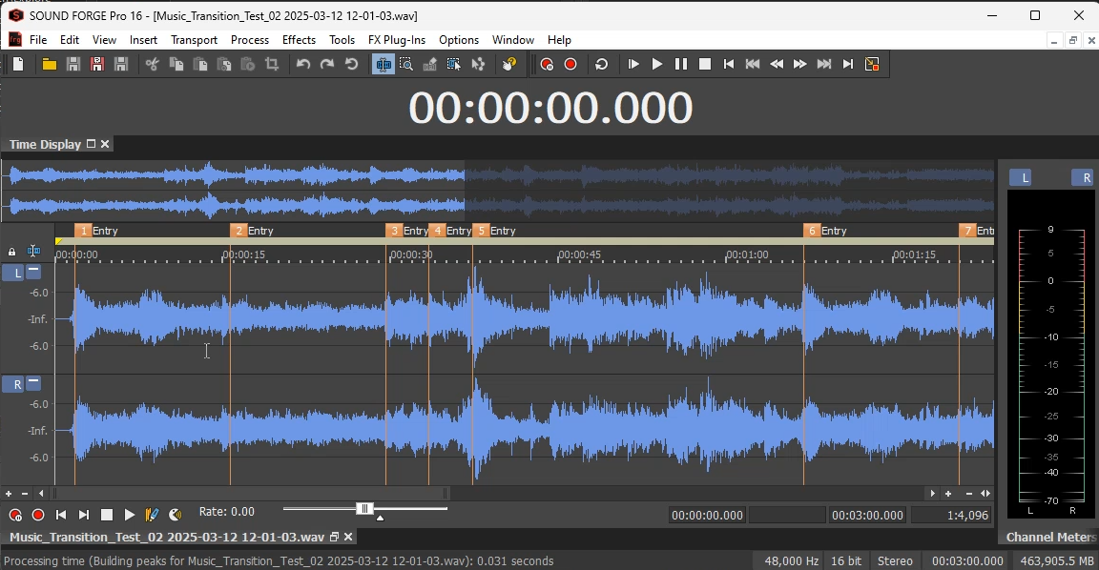Toggle Loop Playback in top toolbar
The height and width of the screenshot is (570, 1099).
pos(601,65)
